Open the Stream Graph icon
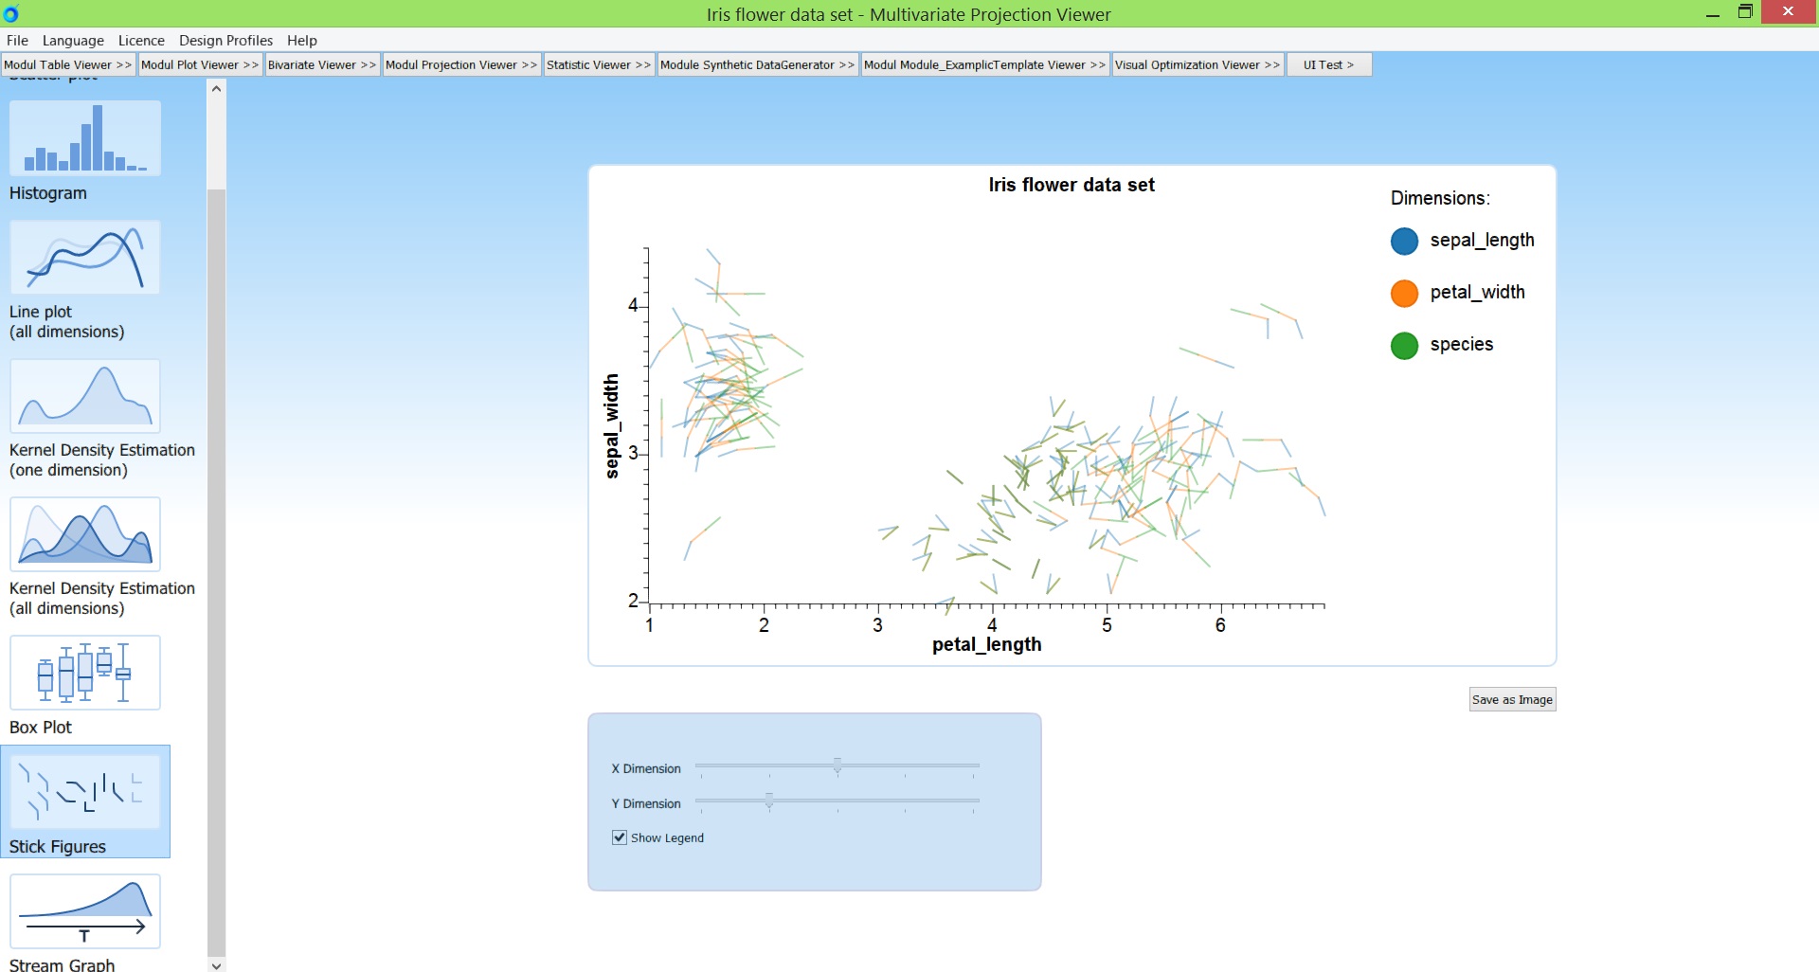This screenshot has width=1819, height=972. pos(85,911)
